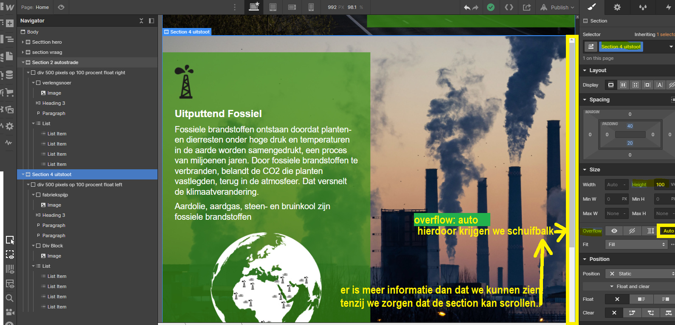Set overflow to Auto
The height and width of the screenshot is (325, 675).
tap(667, 231)
